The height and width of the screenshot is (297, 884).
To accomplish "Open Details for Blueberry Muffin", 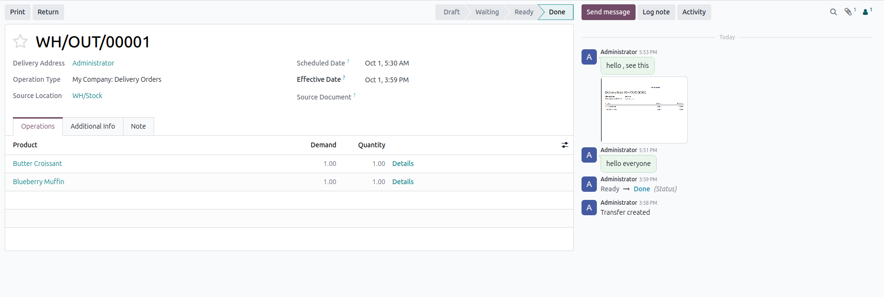I will (x=403, y=182).
